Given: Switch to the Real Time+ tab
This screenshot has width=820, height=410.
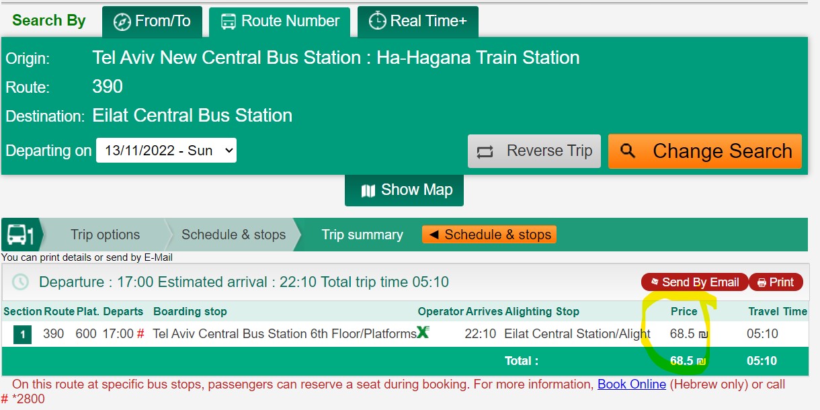Looking at the screenshot, I should pyautogui.click(x=417, y=22).
